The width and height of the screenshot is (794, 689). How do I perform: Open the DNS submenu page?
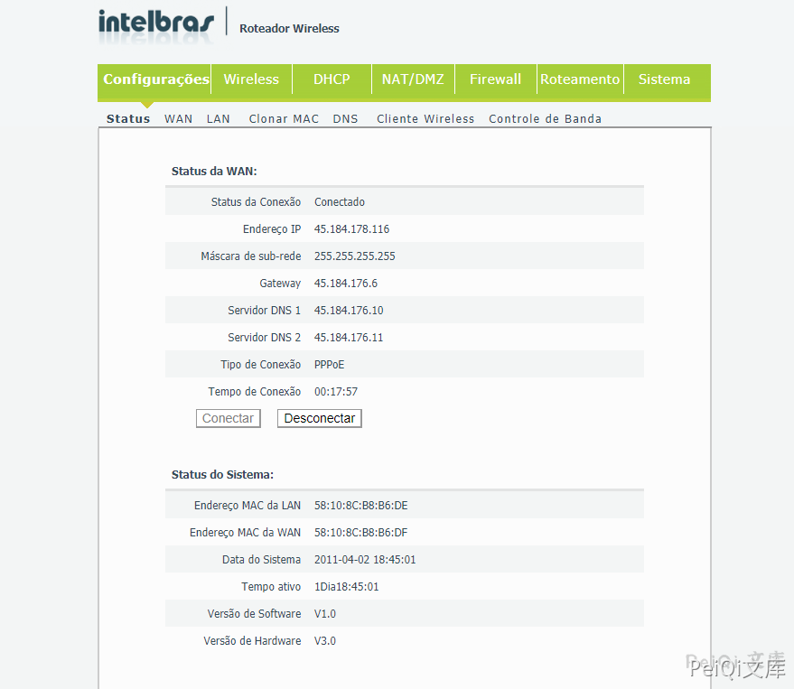click(345, 119)
